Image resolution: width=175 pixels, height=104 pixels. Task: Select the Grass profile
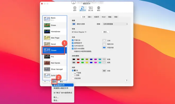55,25
